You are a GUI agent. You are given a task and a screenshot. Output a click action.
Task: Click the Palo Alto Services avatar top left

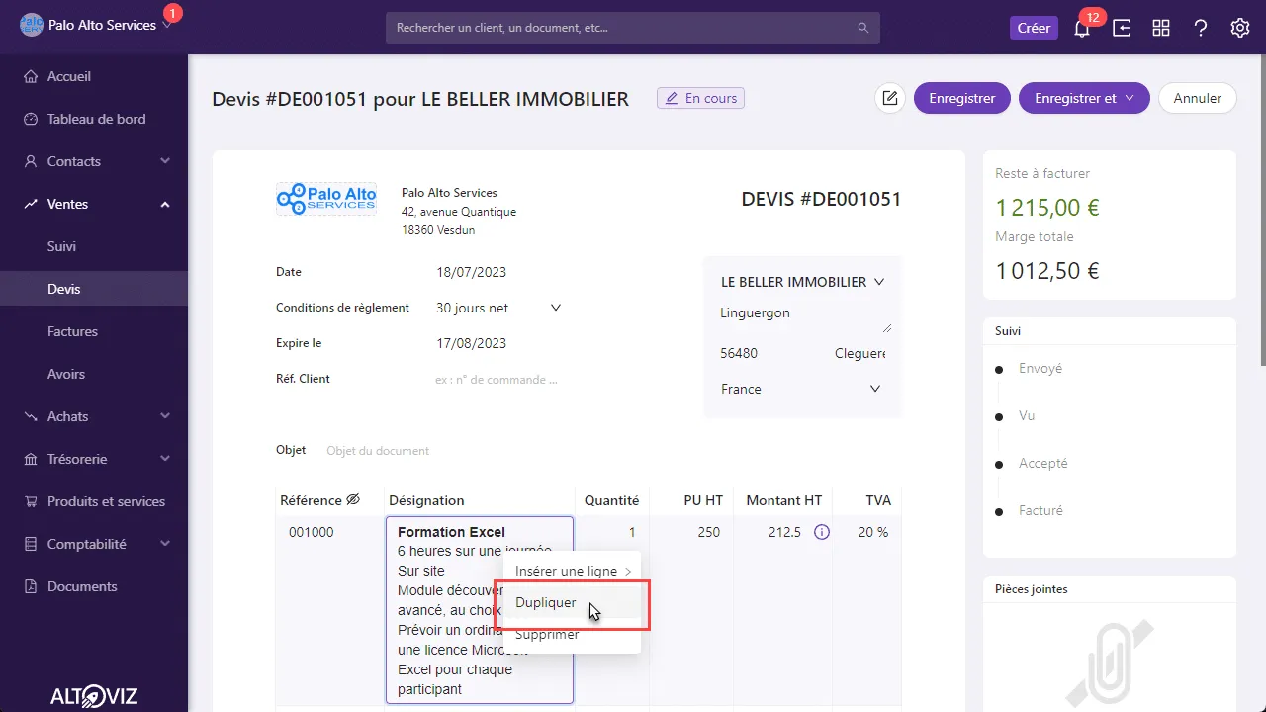click(x=32, y=25)
